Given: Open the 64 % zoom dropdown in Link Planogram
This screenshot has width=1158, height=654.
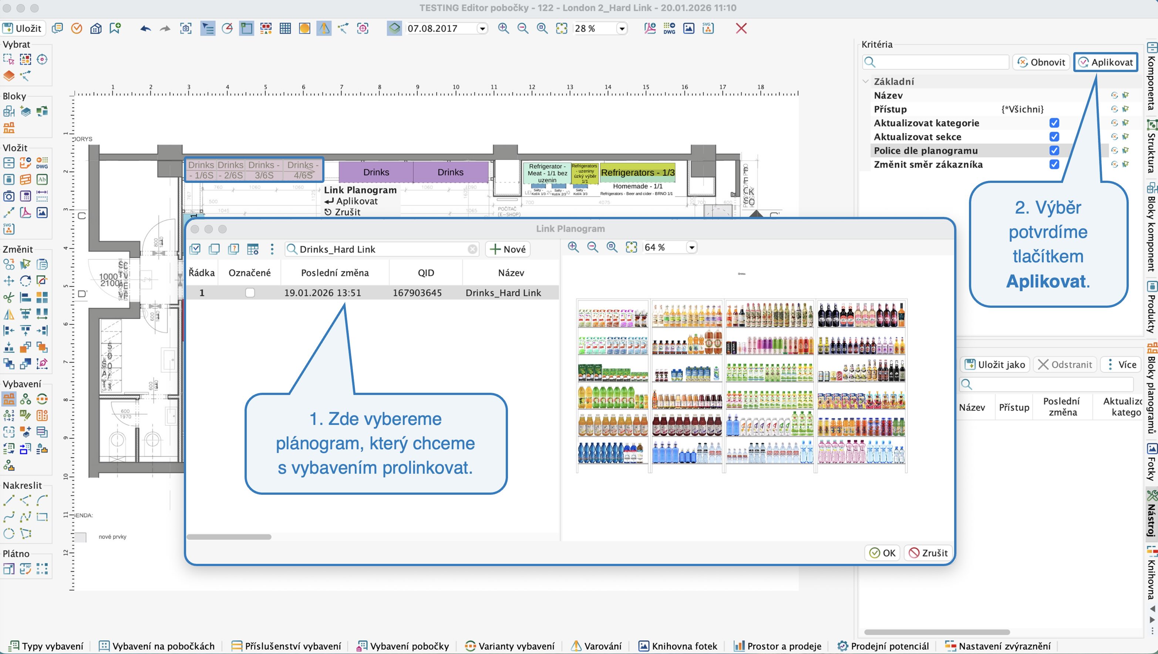Looking at the screenshot, I should [691, 247].
